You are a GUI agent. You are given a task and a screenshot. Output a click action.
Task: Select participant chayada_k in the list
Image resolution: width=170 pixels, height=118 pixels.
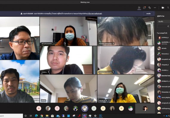(163, 65)
